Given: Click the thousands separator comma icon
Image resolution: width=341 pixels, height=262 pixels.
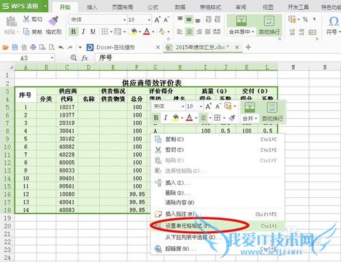Looking at the screenshot, I should click(x=314, y=19).
